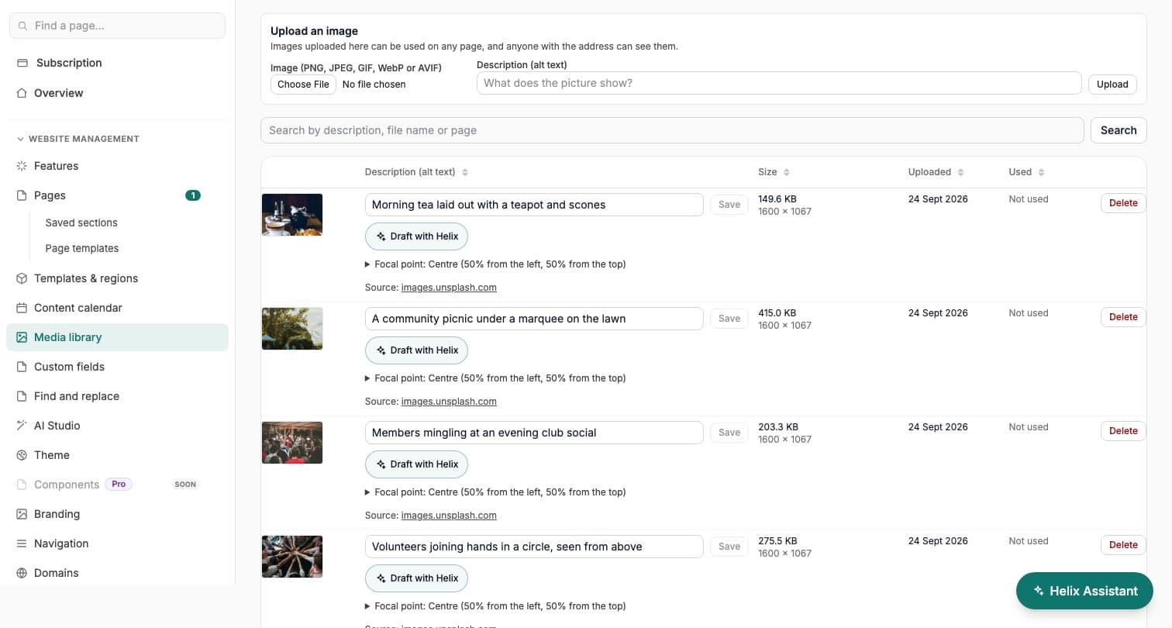The width and height of the screenshot is (1172, 628).
Task: Open source link for community picnic image
Action: click(449, 402)
